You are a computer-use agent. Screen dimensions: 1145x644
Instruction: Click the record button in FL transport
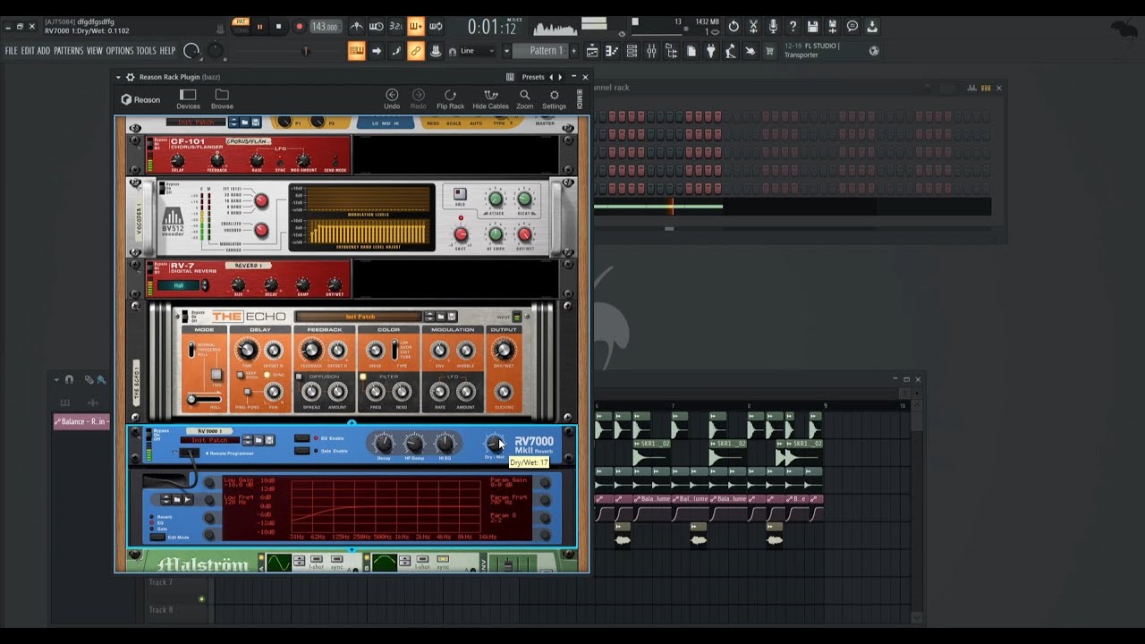tap(299, 26)
